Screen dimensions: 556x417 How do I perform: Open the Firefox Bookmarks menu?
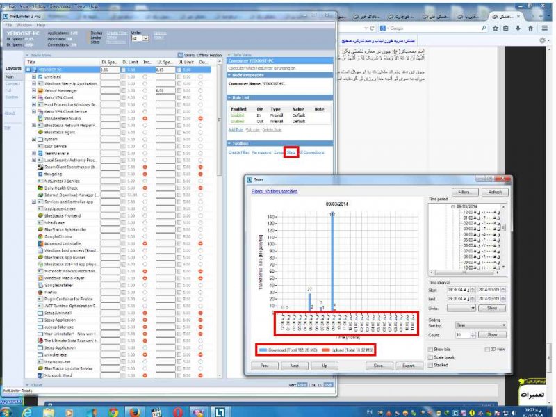click(60, 6)
